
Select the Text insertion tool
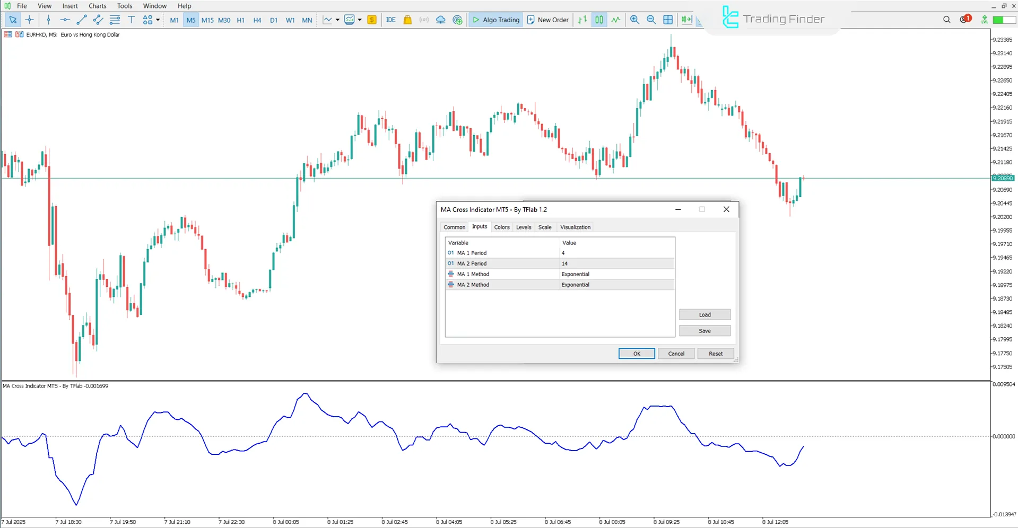(132, 20)
